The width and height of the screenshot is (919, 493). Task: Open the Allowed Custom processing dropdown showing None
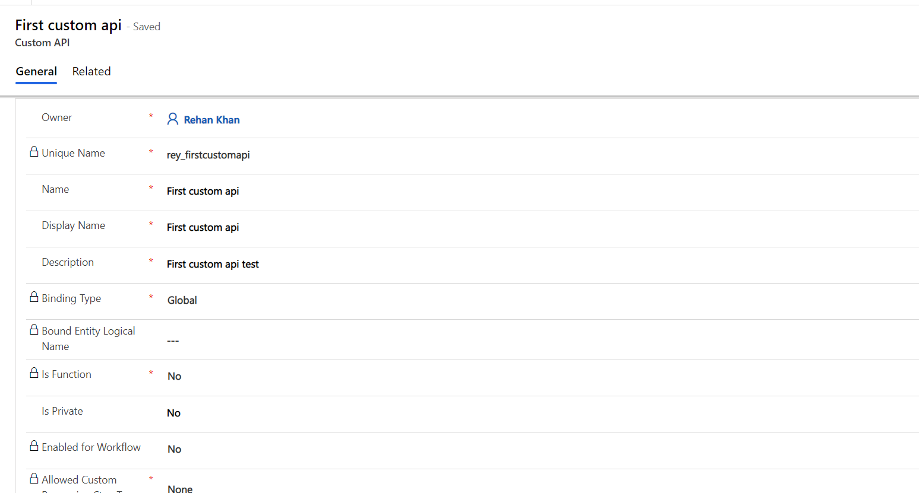(x=180, y=488)
